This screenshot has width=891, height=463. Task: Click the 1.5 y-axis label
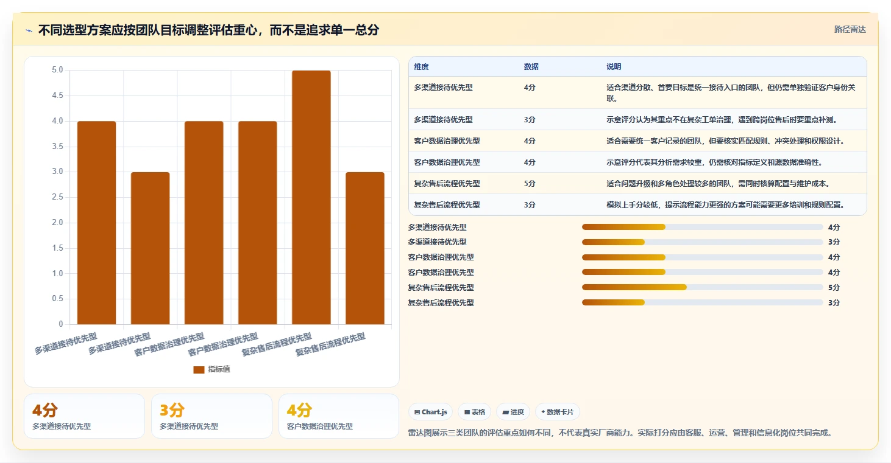pyautogui.click(x=57, y=248)
